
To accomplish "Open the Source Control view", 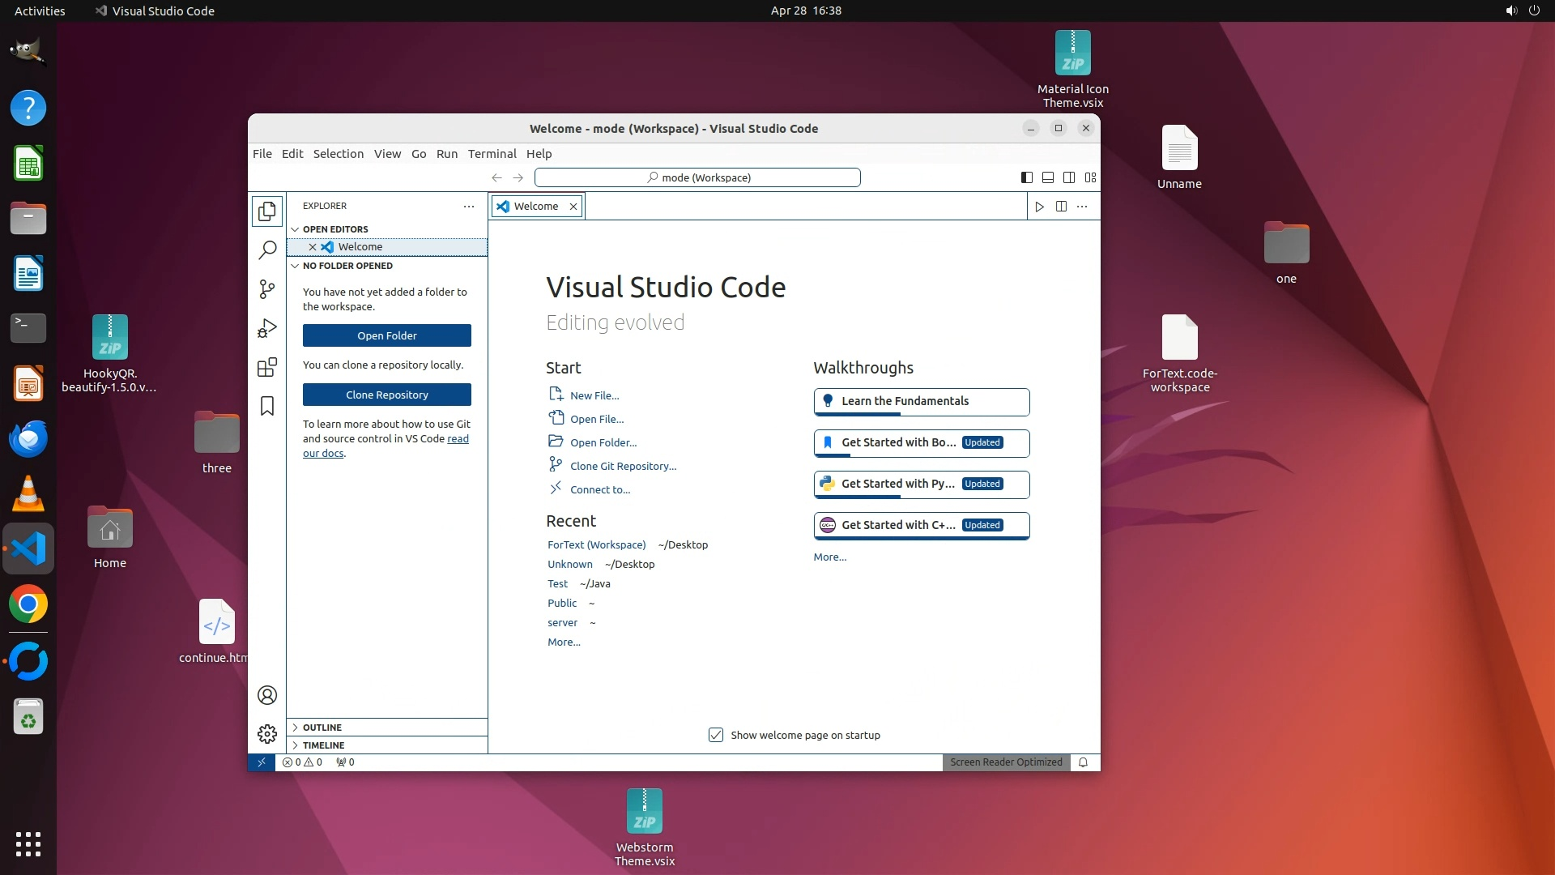I will click(x=267, y=289).
